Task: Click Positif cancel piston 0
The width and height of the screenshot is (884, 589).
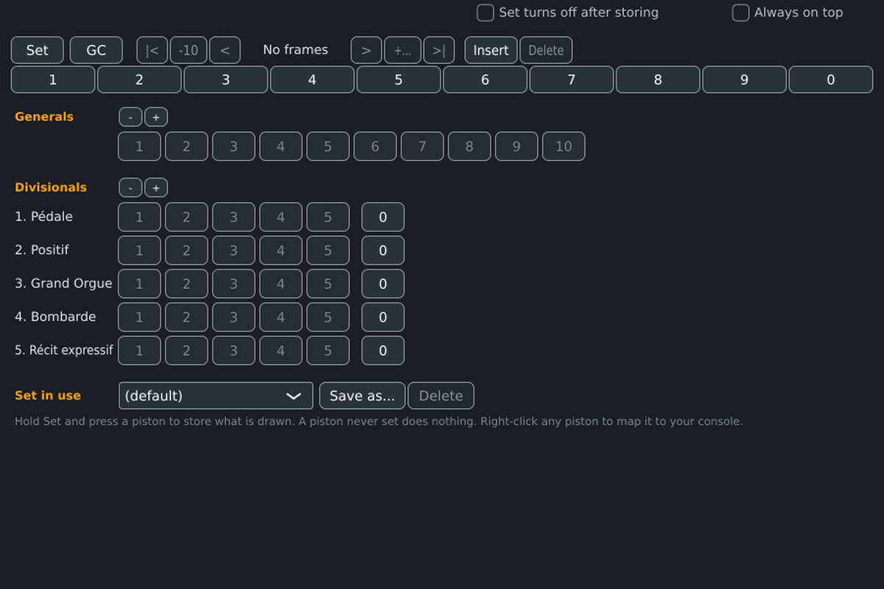Action: 383,250
